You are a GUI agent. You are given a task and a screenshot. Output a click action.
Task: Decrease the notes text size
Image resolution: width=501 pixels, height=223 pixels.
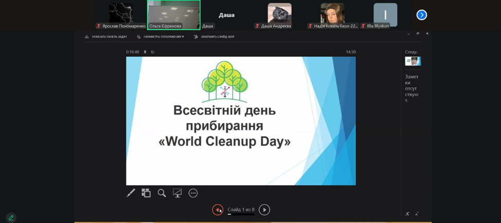417,214
